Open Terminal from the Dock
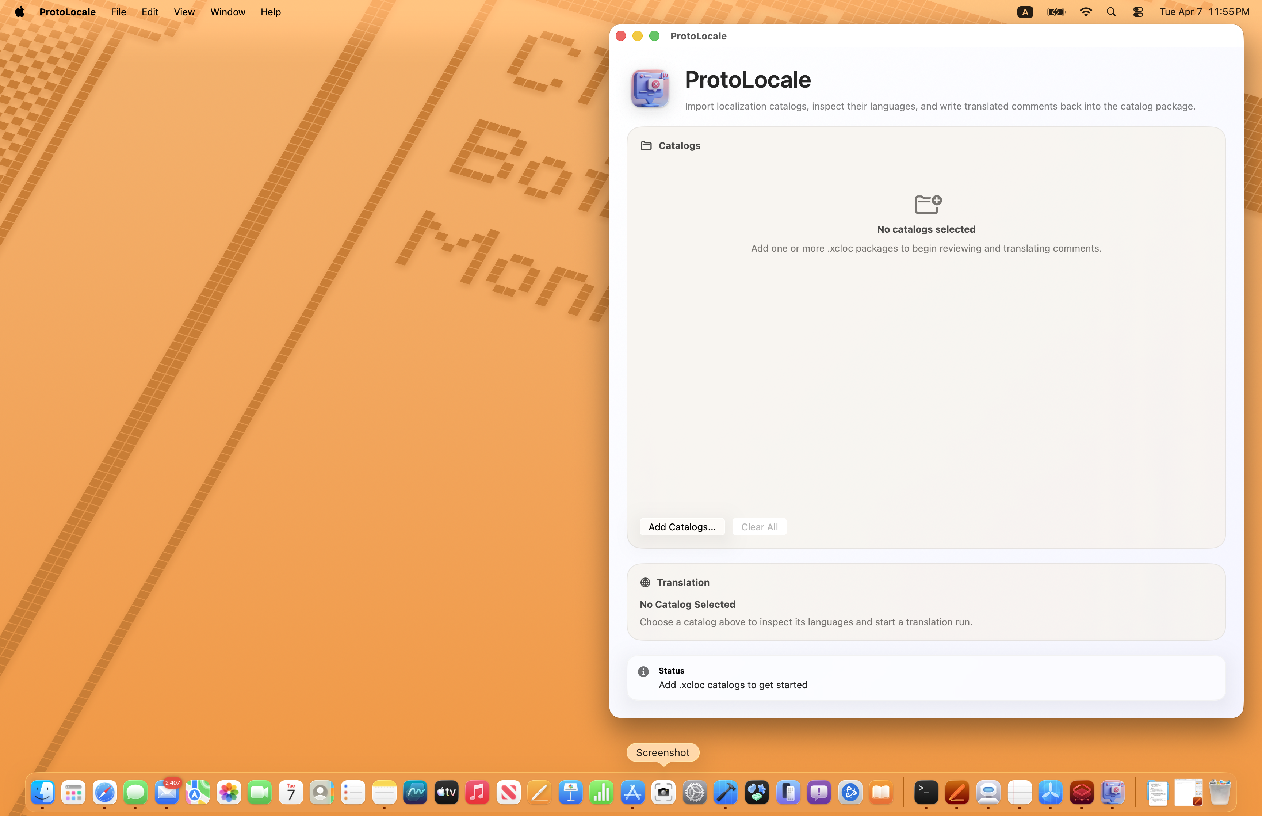The width and height of the screenshot is (1262, 816). click(x=926, y=793)
